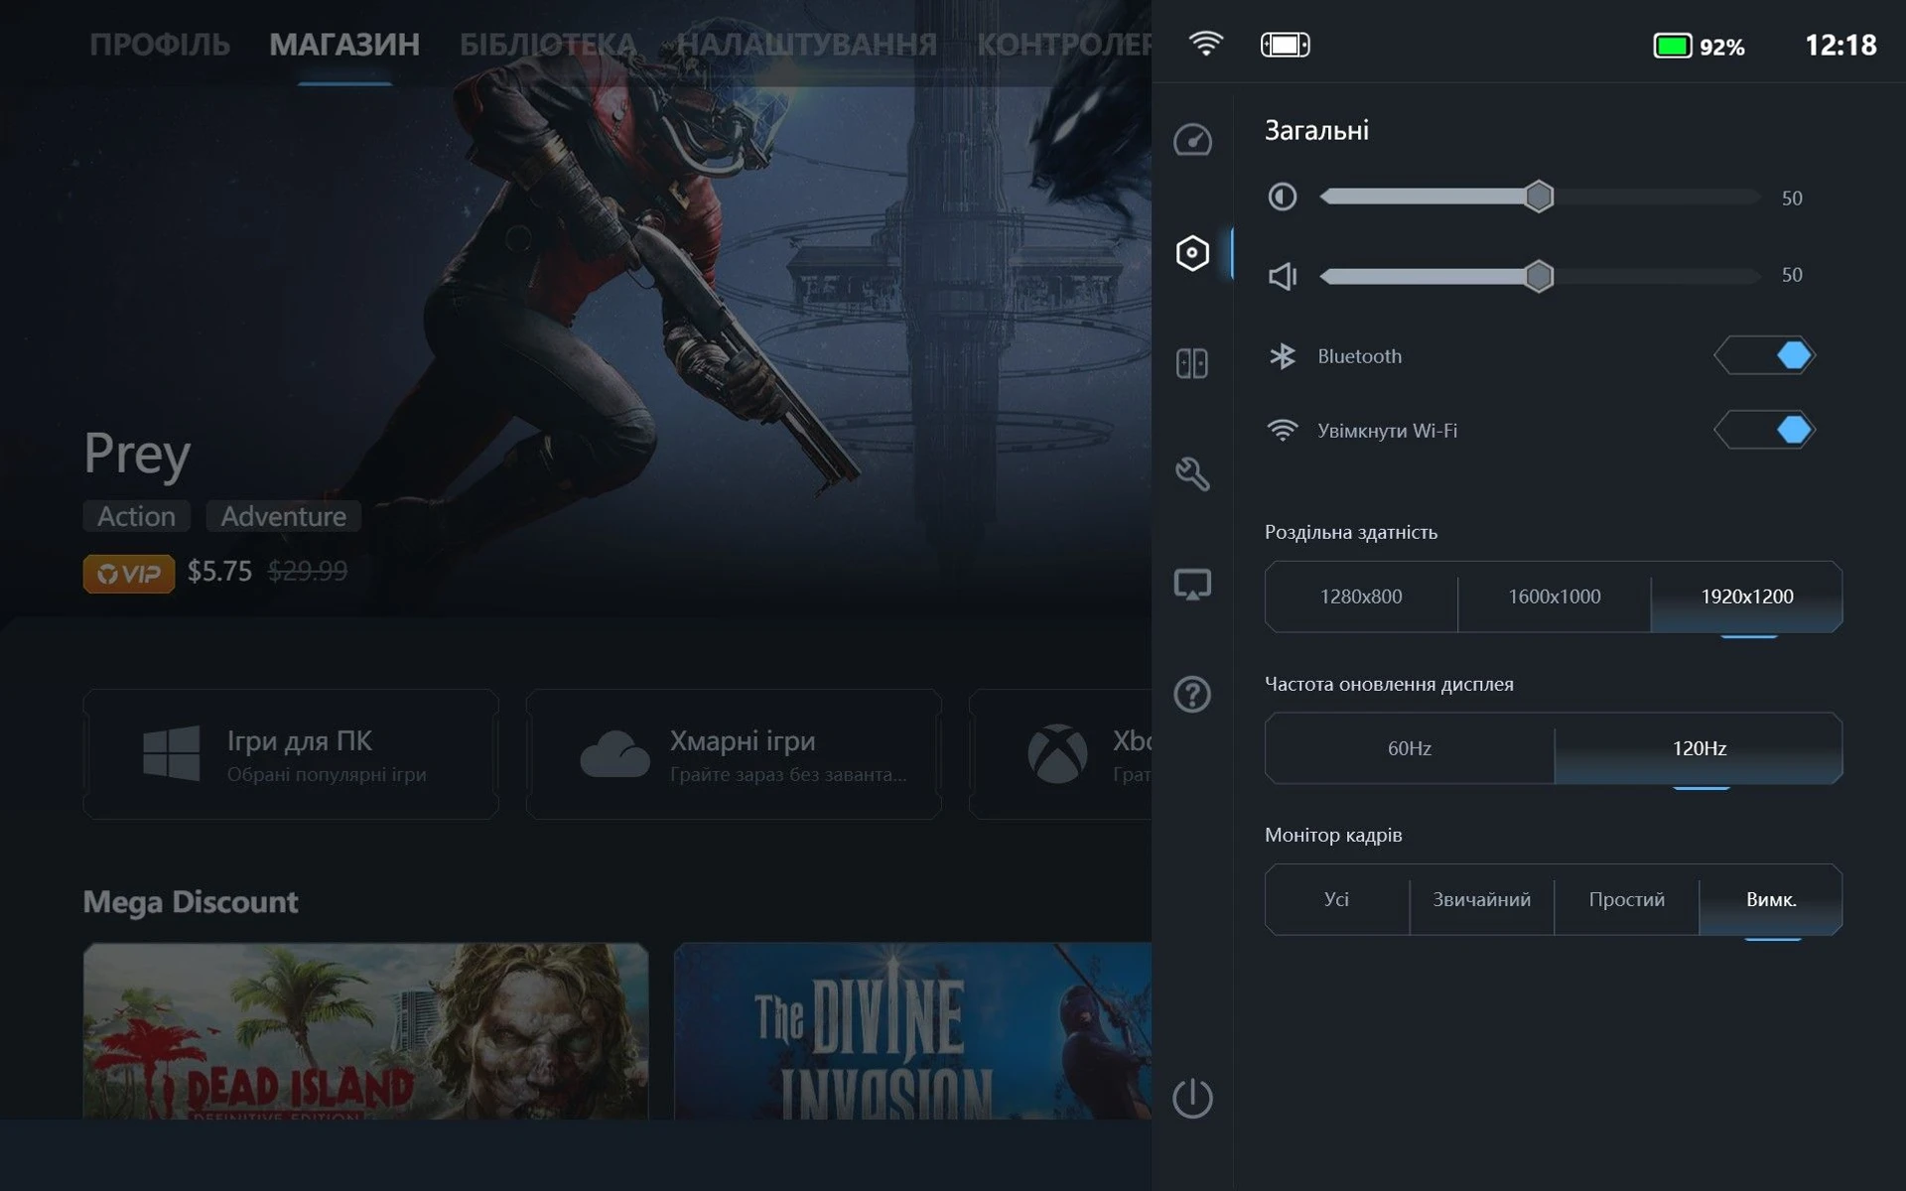Open the Prey game title
The width and height of the screenshot is (1906, 1191).
[x=137, y=455]
